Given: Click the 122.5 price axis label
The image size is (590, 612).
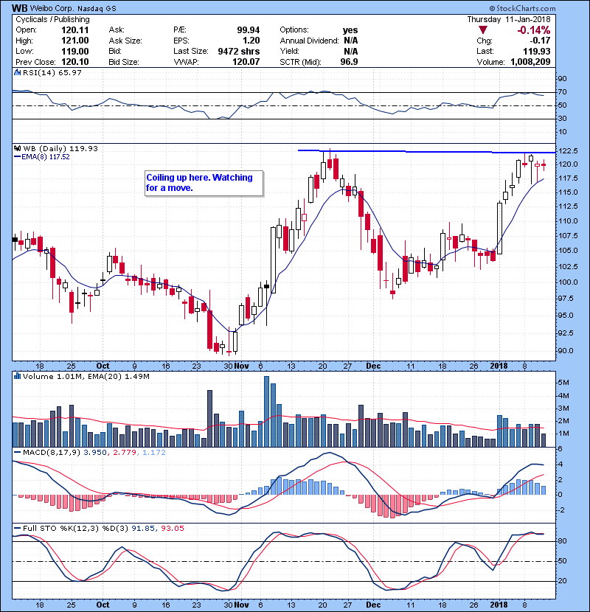Looking at the screenshot, I should coord(568,150).
